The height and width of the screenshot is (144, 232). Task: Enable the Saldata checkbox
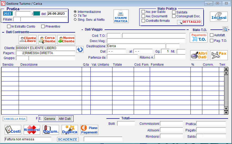(x=174, y=12)
